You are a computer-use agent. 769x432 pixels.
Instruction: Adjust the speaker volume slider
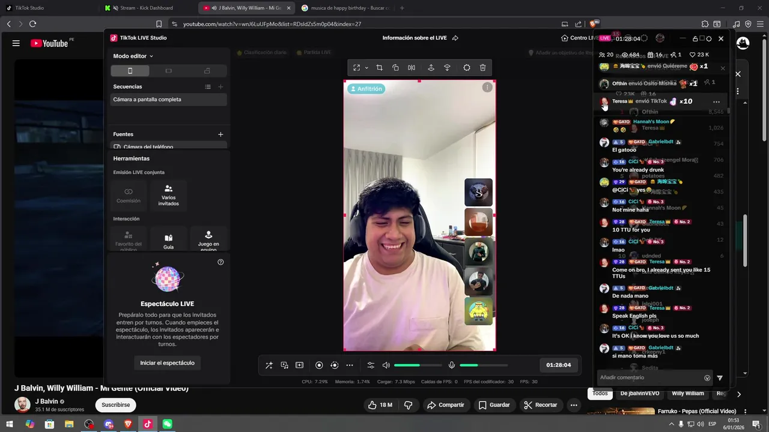(x=418, y=365)
